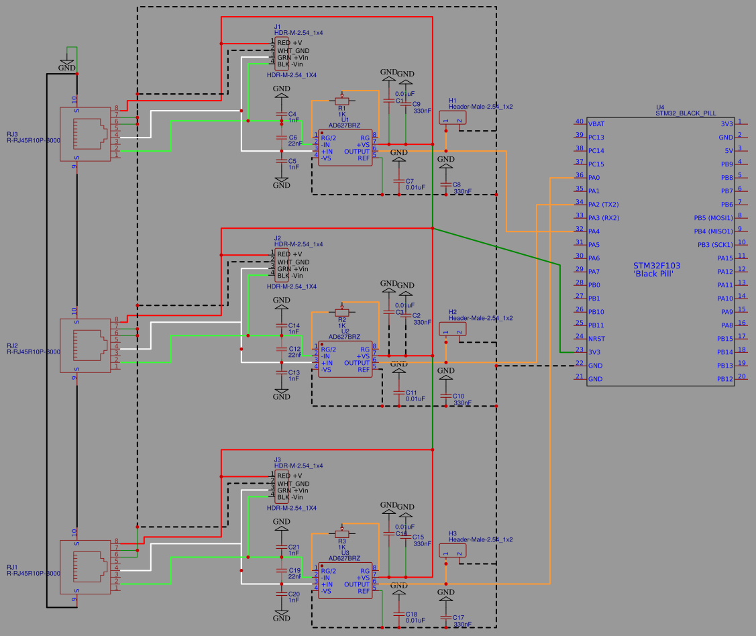Click the R-RJ45R10P-3000 label under RJ1
756x636 pixels.
pos(32,574)
